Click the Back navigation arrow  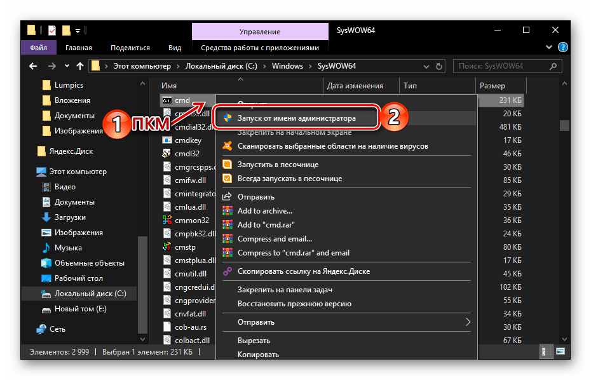(33, 66)
